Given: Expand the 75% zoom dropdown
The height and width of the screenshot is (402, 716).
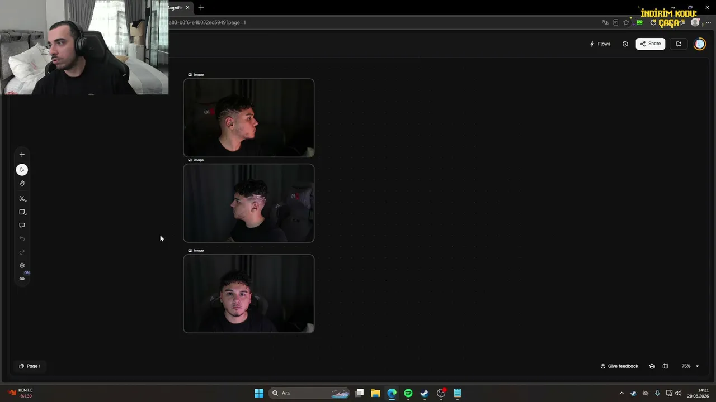Looking at the screenshot, I should click(690, 366).
